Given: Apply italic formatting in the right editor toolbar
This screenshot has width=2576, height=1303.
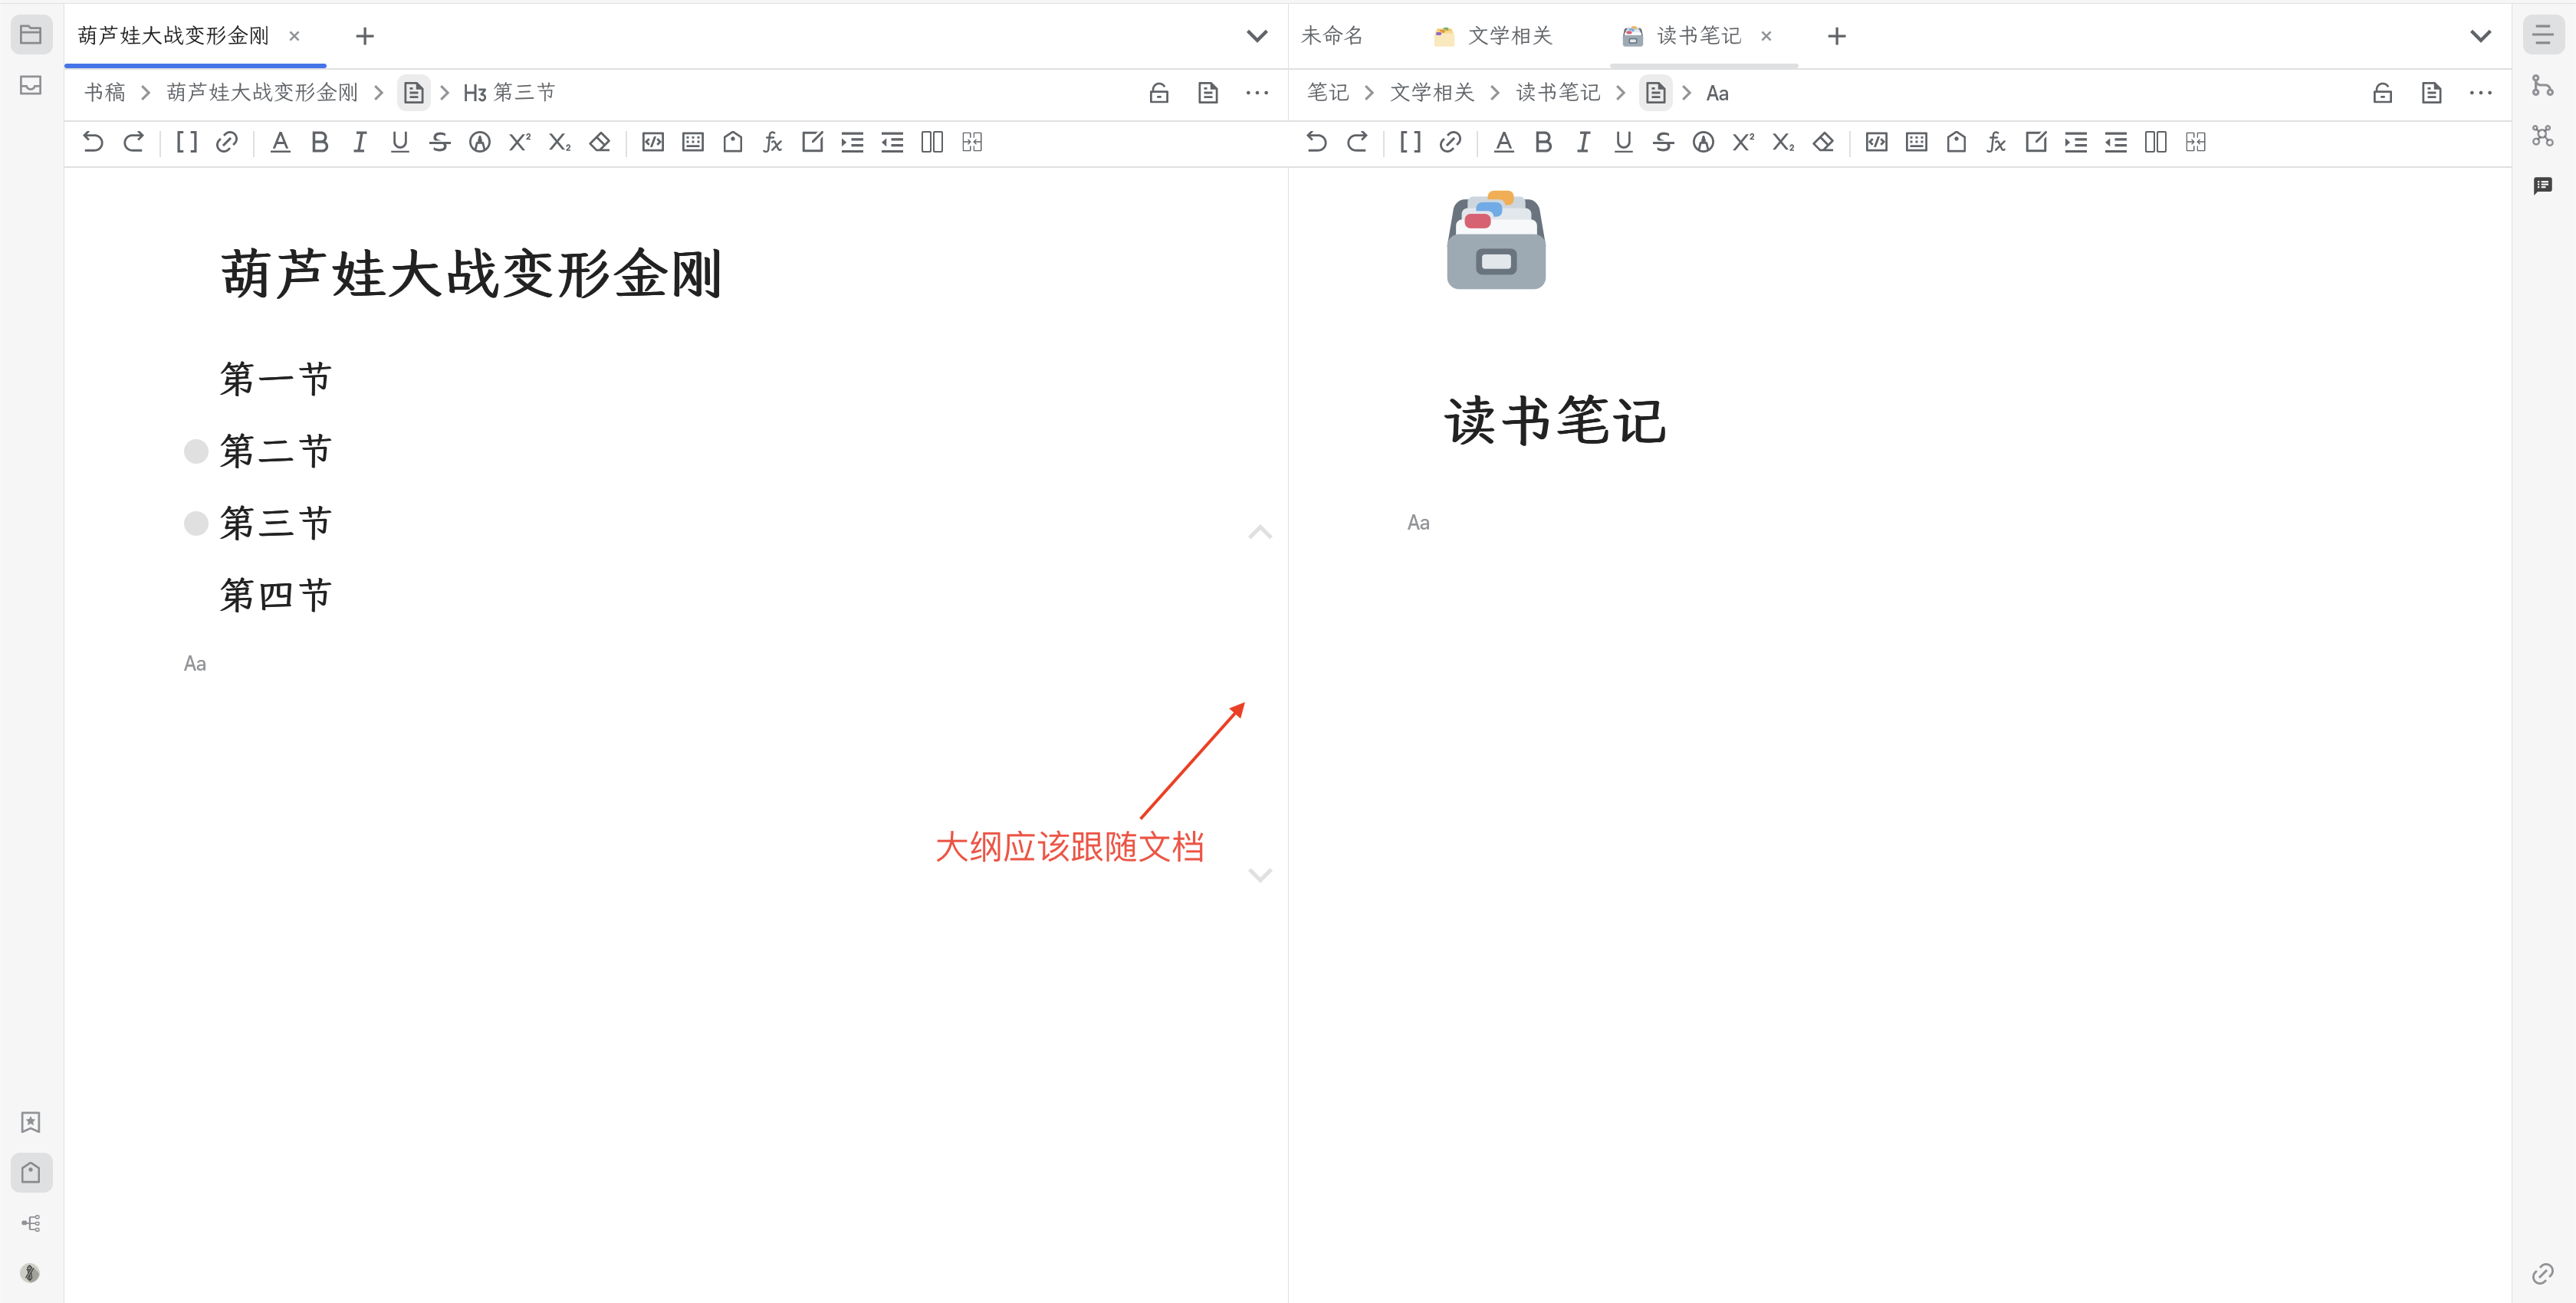Looking at the screenshot, I should pyautogui.click(x=1583, y=142).
